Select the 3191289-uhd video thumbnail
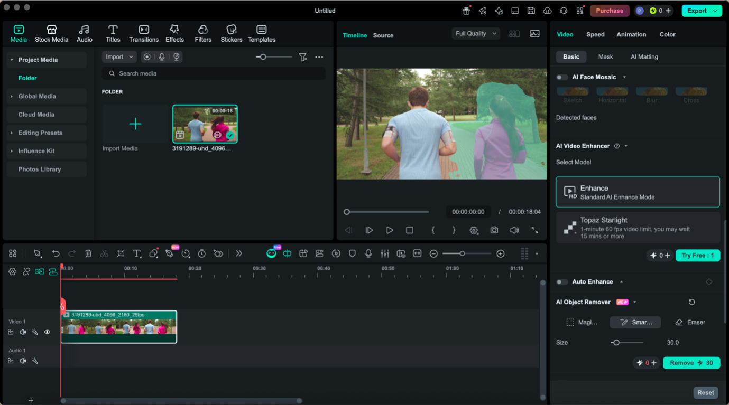The image size is (729, 405). coord(205,124)
